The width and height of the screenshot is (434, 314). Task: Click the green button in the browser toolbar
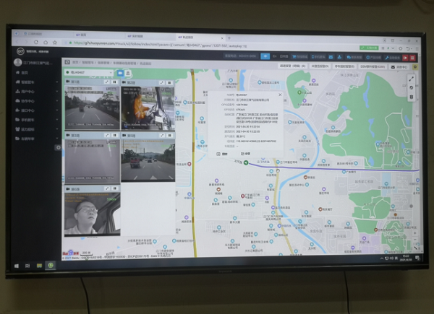point(369,48)
